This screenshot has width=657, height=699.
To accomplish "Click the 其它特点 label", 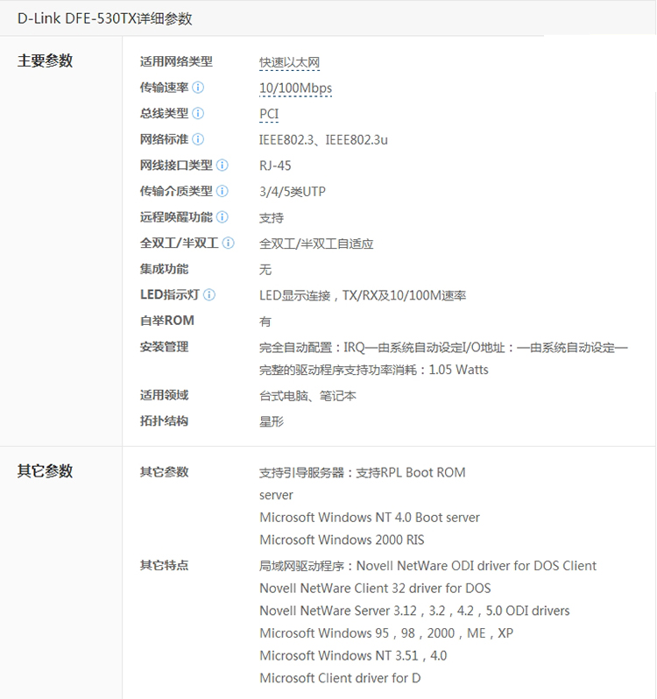I will pos(164,566).
